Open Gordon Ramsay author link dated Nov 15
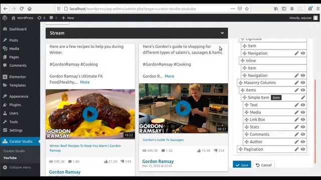 click(158, 161)
